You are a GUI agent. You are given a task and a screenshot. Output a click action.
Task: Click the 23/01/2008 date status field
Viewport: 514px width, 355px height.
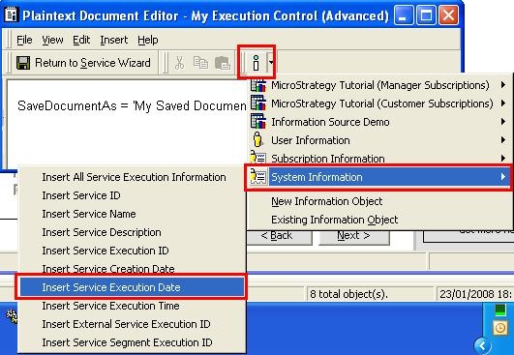click(x=475, y=294)
